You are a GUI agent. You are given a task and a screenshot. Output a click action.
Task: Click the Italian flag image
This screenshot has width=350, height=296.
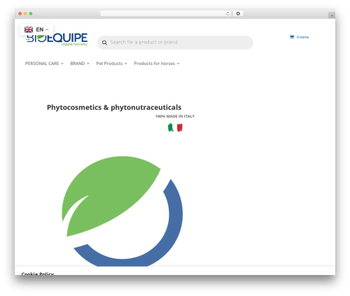pos(175,127)
